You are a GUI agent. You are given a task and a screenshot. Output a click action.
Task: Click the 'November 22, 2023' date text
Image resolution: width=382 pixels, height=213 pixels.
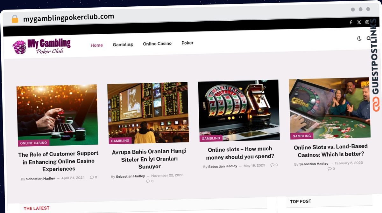167,175
